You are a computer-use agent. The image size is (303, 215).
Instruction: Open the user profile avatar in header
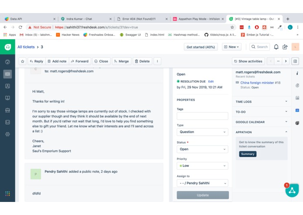pyautogui.click(x=295, y=47)
